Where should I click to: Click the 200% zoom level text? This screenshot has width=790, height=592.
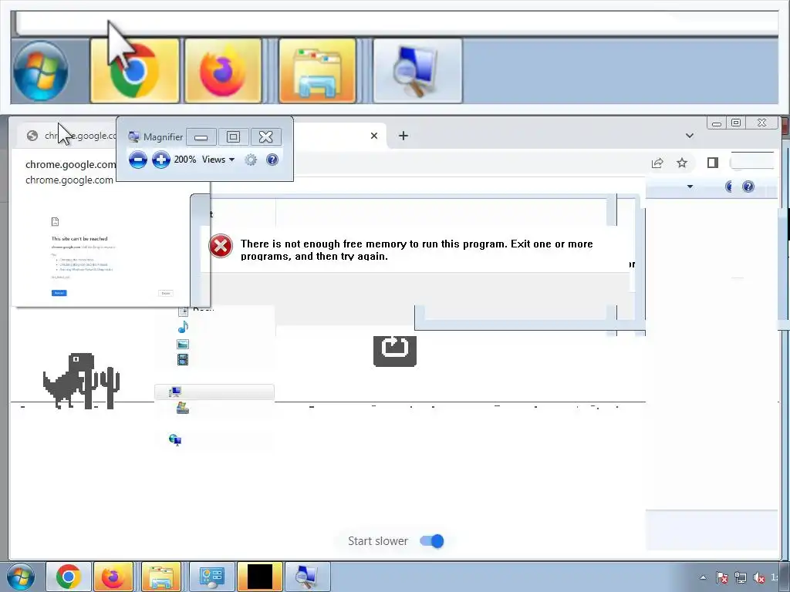185,160
